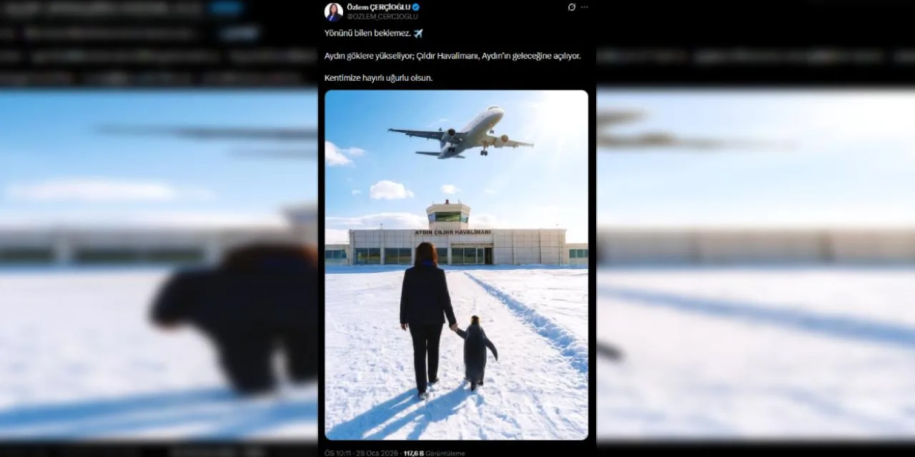Click the Grok explain-post icon
915x457 pixels.
(x=571, y=7)
